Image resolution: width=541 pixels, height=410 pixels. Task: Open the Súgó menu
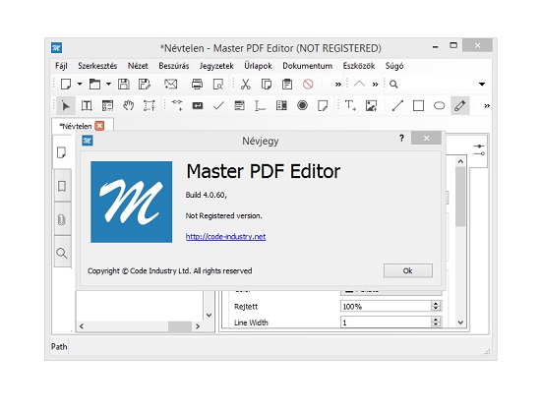click(x=394, y=66)
